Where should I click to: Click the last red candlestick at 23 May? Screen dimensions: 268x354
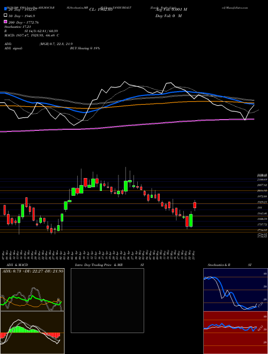coord(195,205)
